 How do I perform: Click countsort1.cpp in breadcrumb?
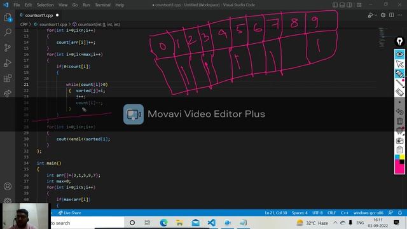[53, 24]
